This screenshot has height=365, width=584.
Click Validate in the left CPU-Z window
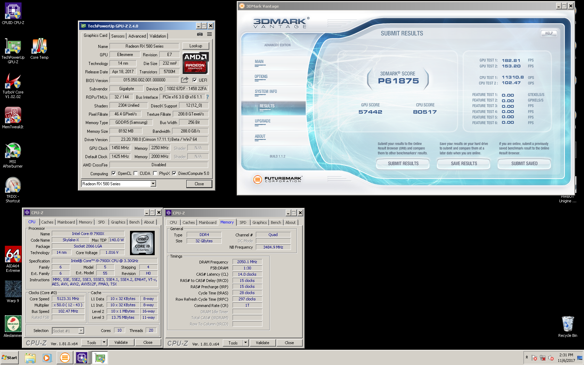coord(121,342)
